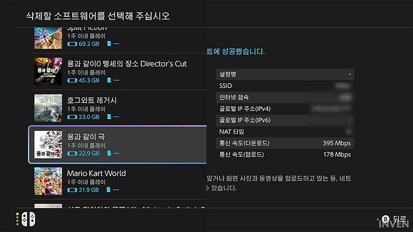This screenshot has height=232, width=413.
Task: Click the SD card icon in 용과 같이0 row
Action: tap(109, 80)
